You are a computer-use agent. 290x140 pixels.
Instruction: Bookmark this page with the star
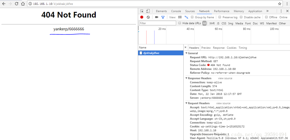click(x=280, y=4)
